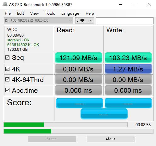Click the grayed-out Start button
Image resolution: width=156 pixels, height=146 pixels.
pos(52,139)
